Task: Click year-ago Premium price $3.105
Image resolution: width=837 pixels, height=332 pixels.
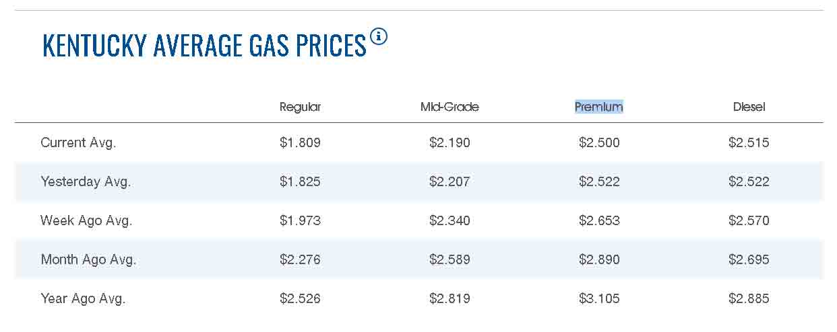Action: [x=599, y=298]
